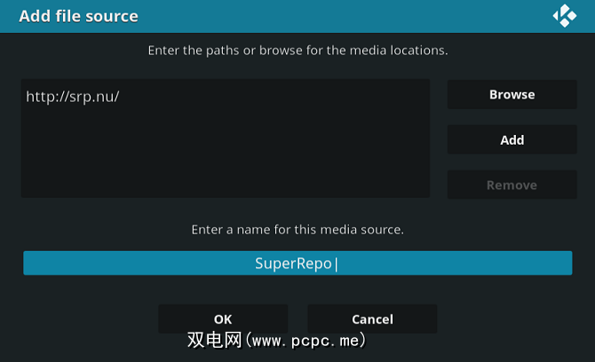Click the word SuperRepo in the name field
Screen dimensions: 595x362
293,264
